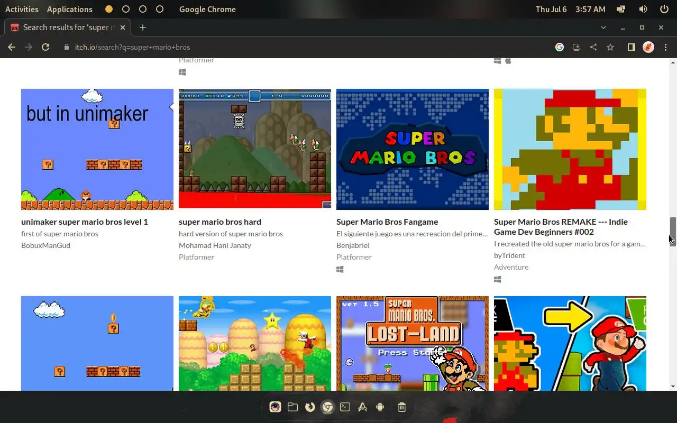Image resolution: width=677 pixels, height=423 pixels.
Task: Open the Android icon app in dock
Action: tap(380, 407)
